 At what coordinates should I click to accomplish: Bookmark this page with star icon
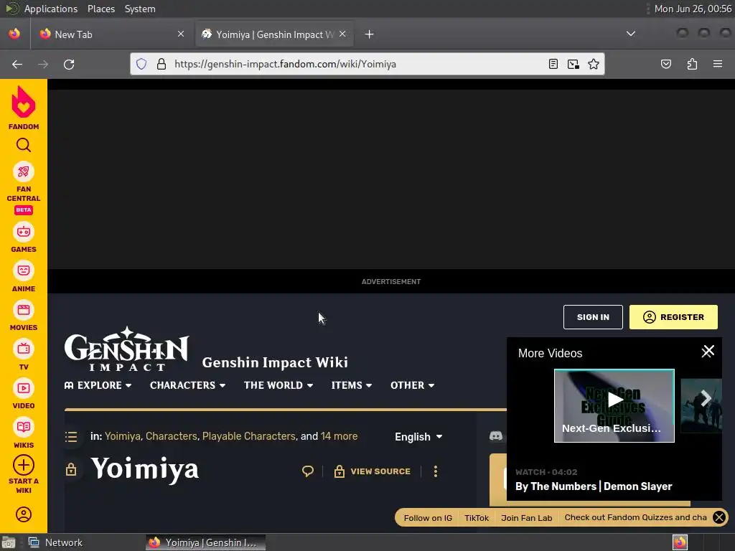pyautogui.click(x=594, y=64)
